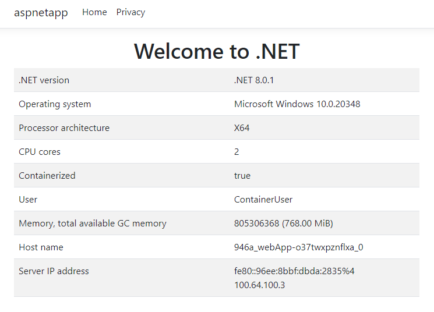Click the 805306368 (768.00 MiB) value
This screenshot has height=312, width=434.
click(x=284, y=224)
